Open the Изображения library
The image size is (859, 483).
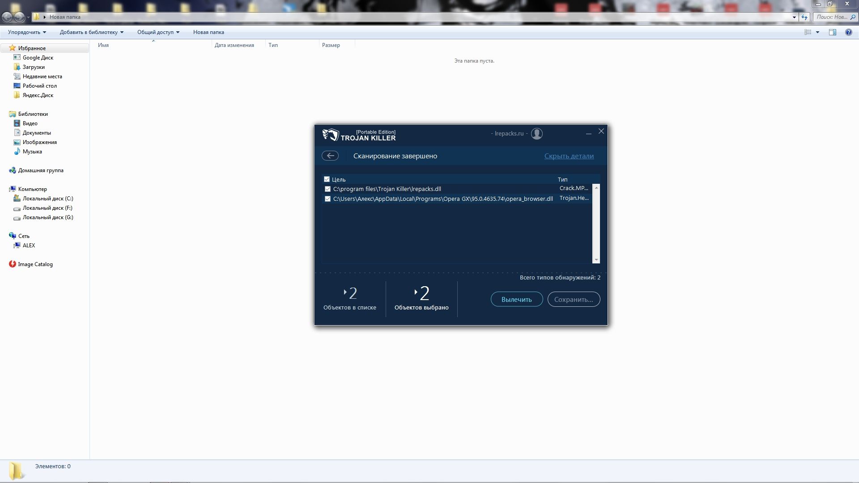[x=39, y=142]
